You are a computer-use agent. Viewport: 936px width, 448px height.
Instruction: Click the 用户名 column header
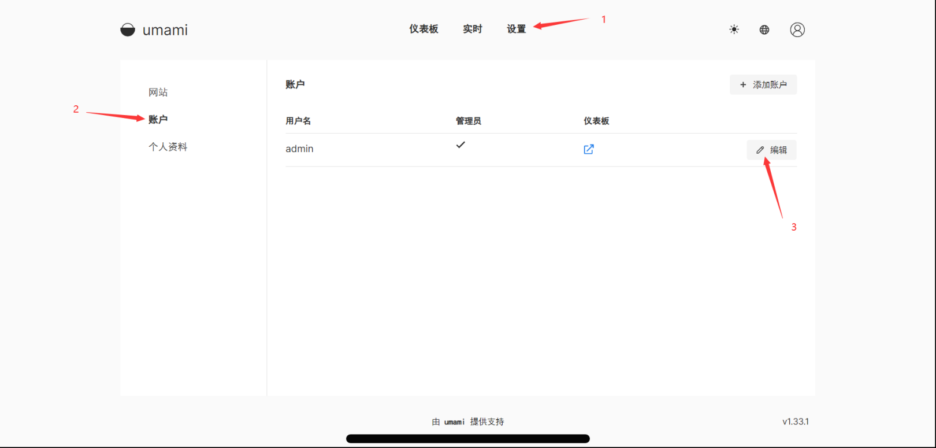[x=298, y=121]
